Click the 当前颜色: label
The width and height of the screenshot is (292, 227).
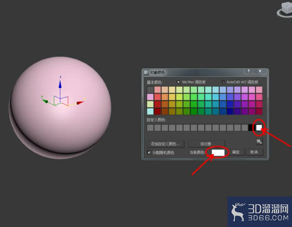point(197,152)
